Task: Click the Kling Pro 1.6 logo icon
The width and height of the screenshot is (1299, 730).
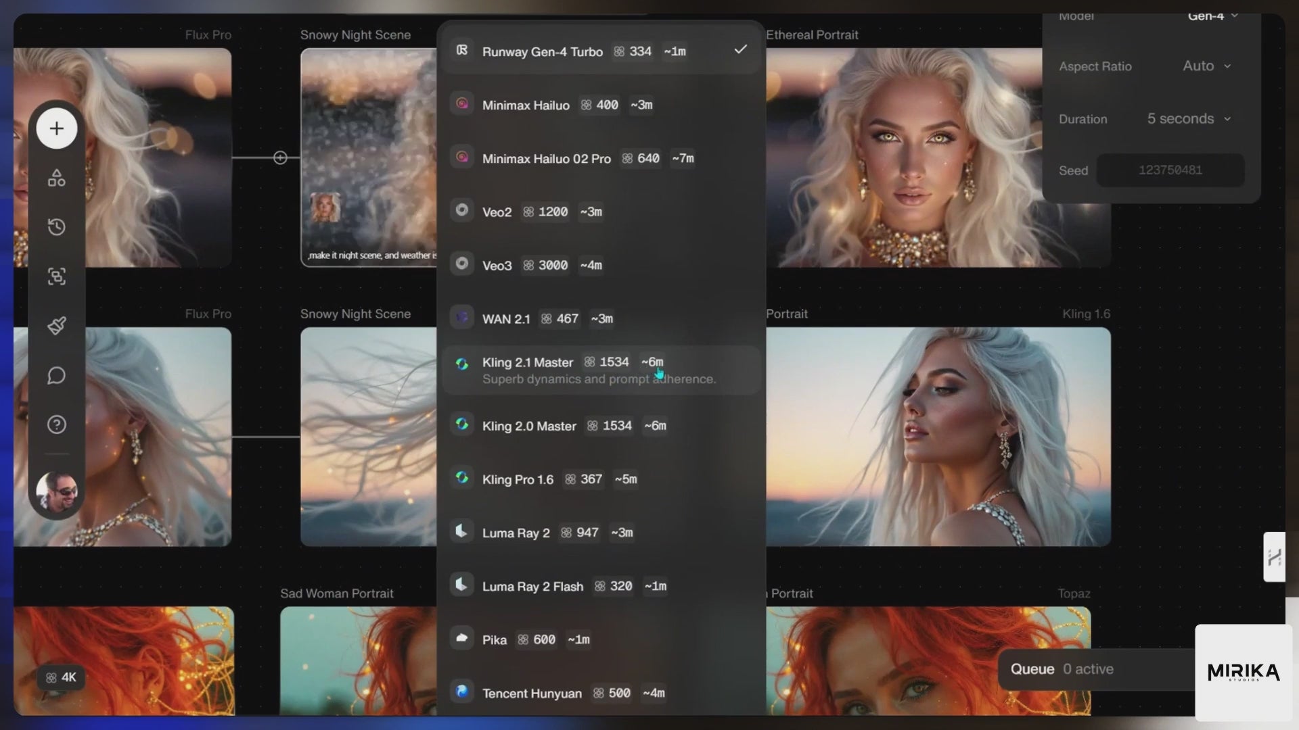Action: point(462,478)
